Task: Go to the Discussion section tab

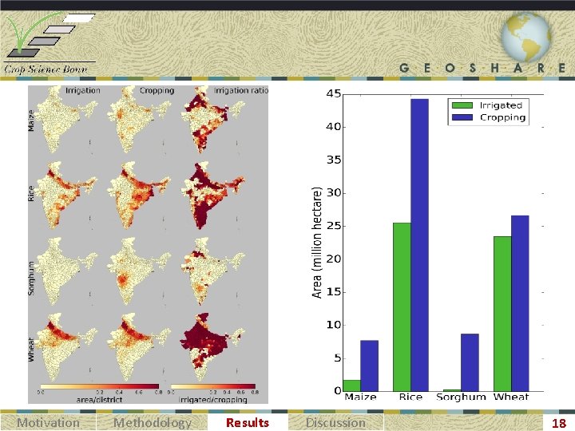Action: pos(335,422)
